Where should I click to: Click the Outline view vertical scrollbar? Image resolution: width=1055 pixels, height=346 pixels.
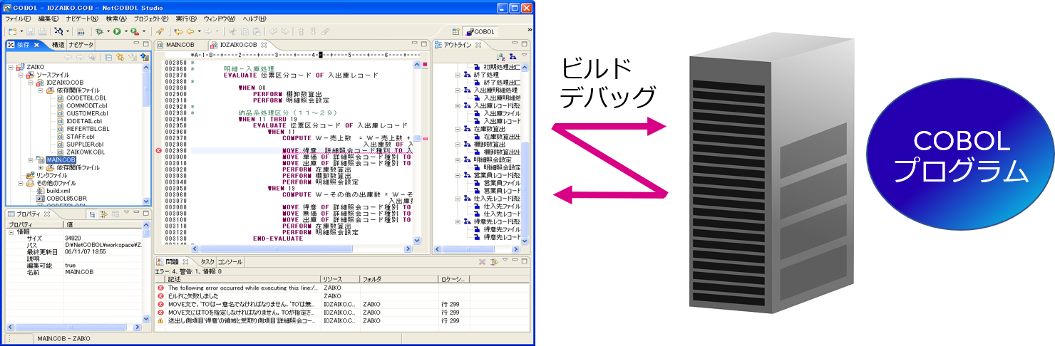point(525,153)
